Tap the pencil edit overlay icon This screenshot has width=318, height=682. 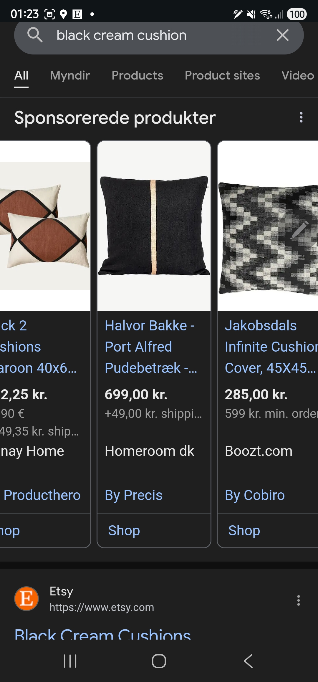[299, 230]
